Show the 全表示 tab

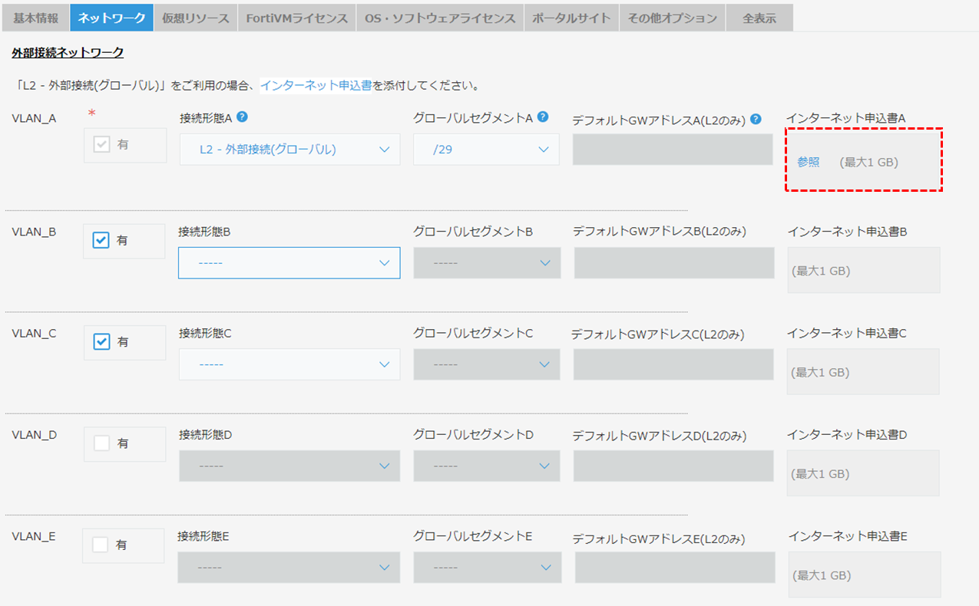[759, 18]
